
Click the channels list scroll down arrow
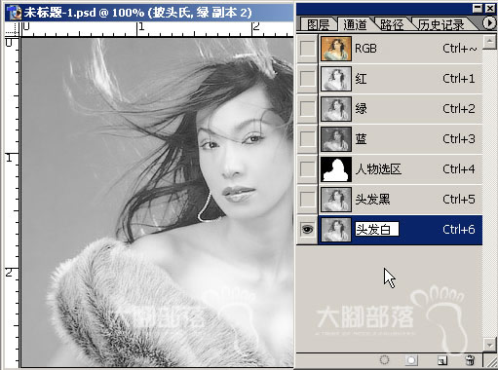coord(489,344)
